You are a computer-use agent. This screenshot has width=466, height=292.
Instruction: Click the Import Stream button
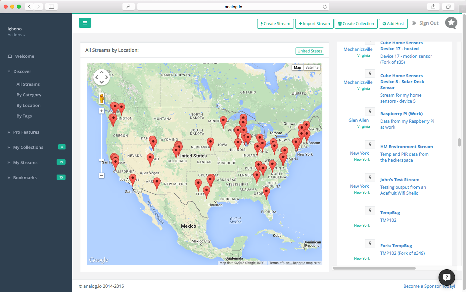click(x=314, y=24)
